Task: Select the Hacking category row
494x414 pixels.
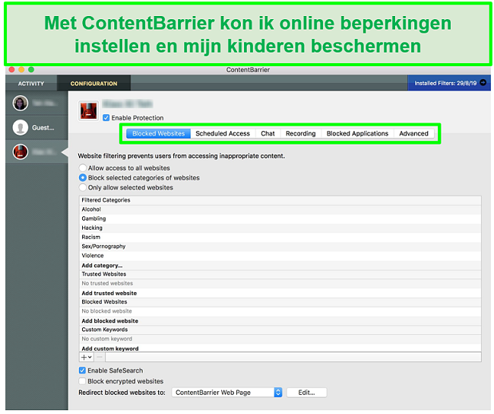Action: pos(280,228)
